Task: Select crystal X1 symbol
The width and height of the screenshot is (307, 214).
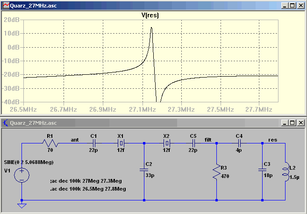Action: pos(121,143)
